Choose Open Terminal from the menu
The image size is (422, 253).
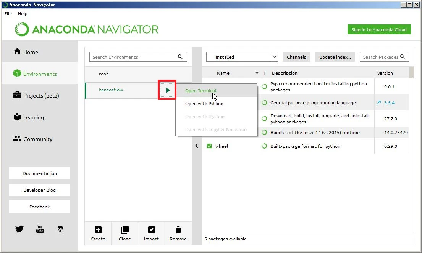point(217,91)
